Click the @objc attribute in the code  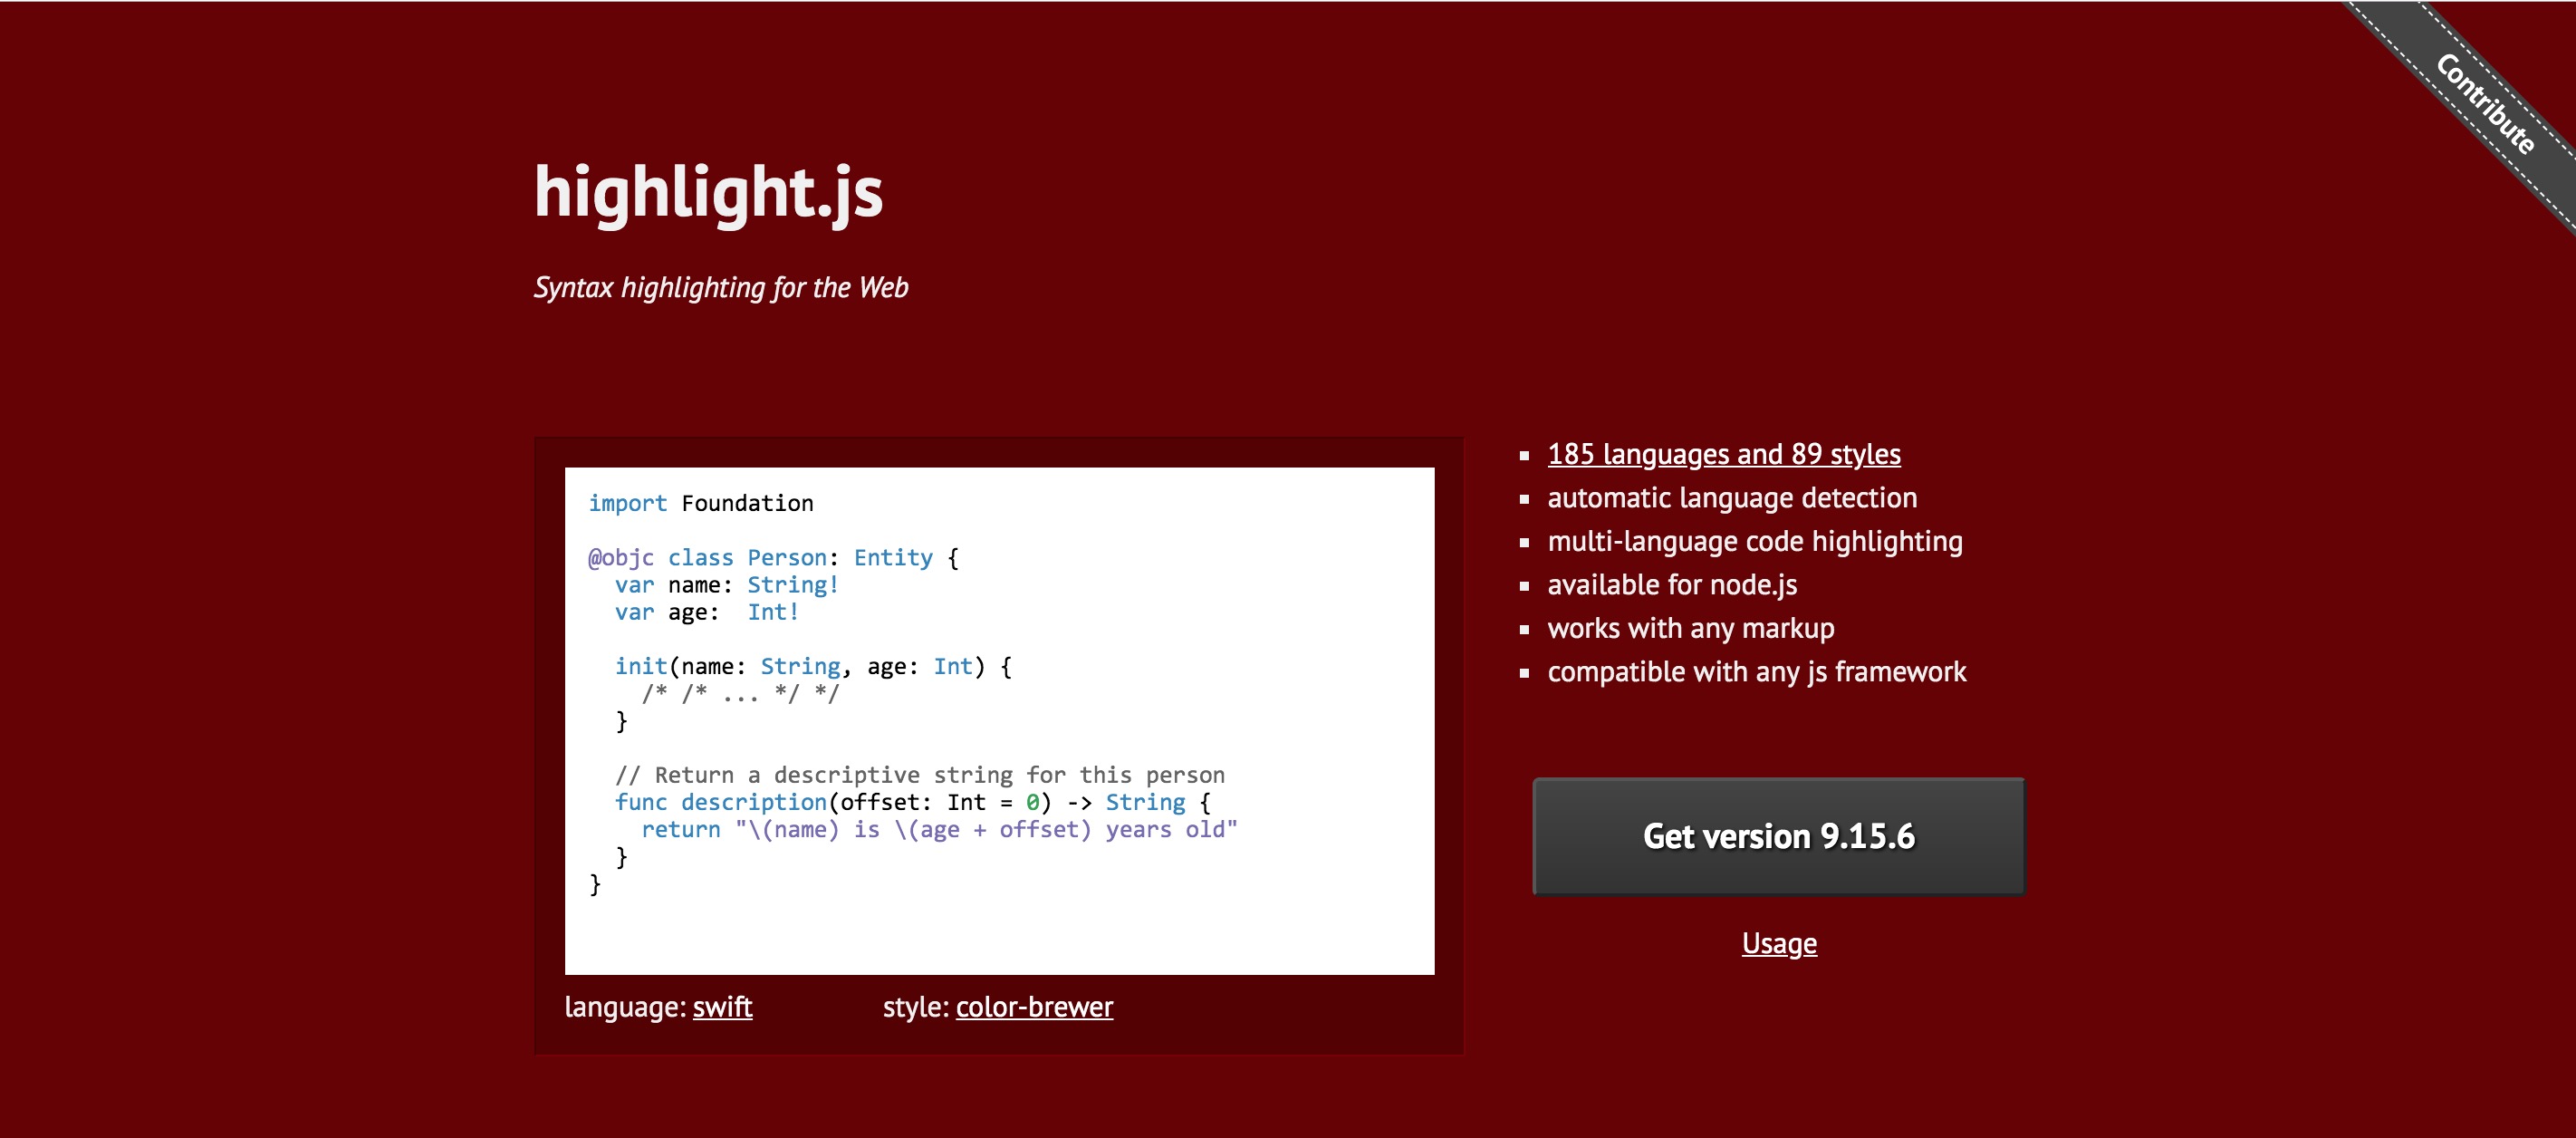point(620,558)
